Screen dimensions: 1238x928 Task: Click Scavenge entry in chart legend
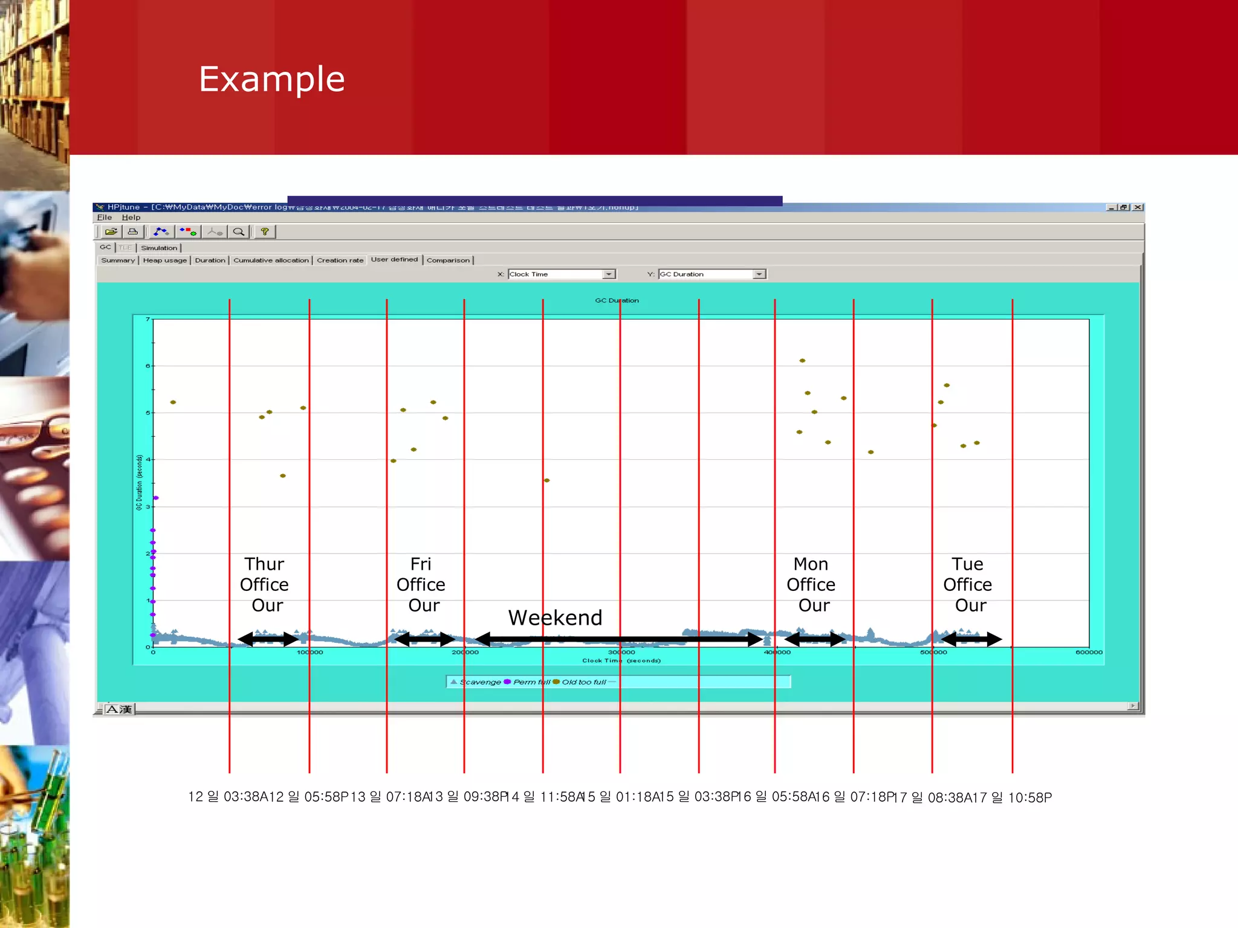point(480,682)
